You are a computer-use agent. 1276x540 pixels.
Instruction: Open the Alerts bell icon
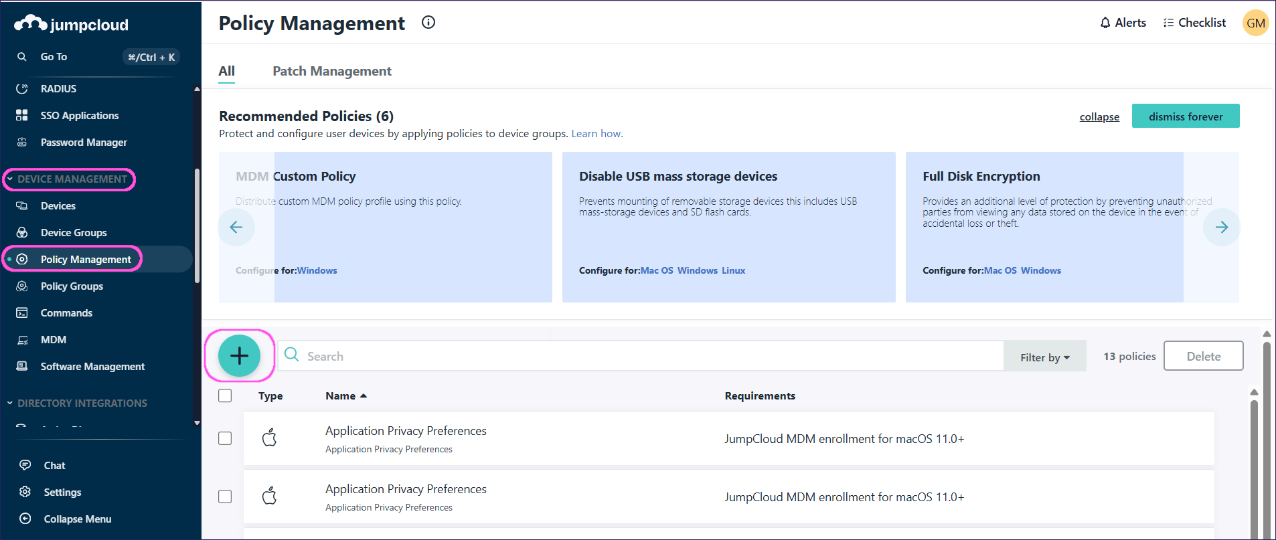1105,23
